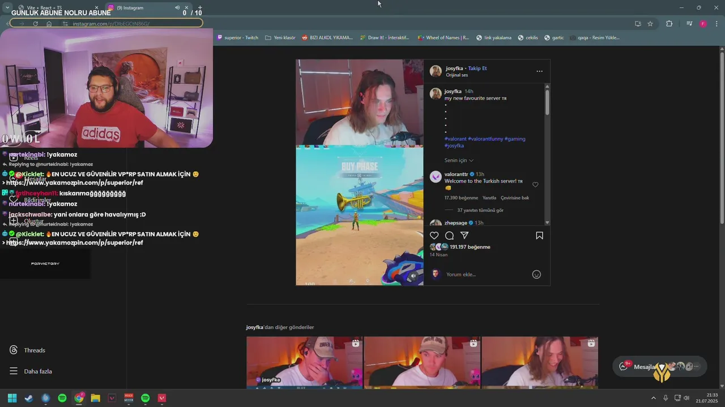Open the comment bubble icon under the post
Viewport: 725px width, 407px height.
pos(449,235)
